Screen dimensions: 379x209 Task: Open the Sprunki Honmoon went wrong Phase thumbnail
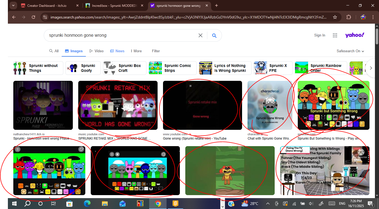[x=43, y=105]
